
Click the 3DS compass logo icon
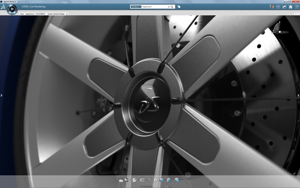click(x=3, y=7)
